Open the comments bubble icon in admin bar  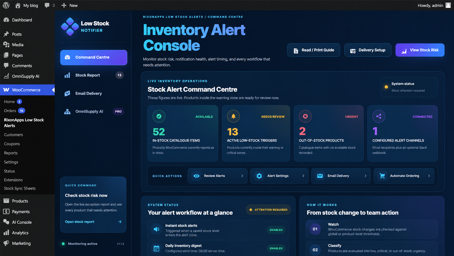(47, 5)
